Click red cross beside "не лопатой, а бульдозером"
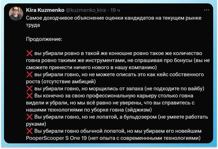This screenshot has width=218, height=149. tap(29, 117)
